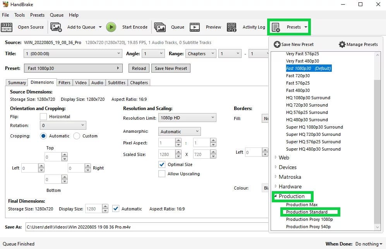This screenshot has width=386, height=249.
Task: Select HQ 1080p30 Surround preset
Action: [x=308, y=98]
